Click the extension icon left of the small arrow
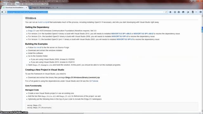 193,12
